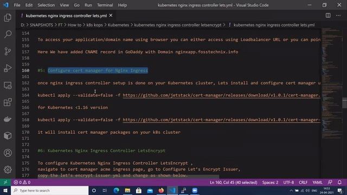The width and height of the screenshot is (347, 195).
Task: Launch Firefox from taskbar
Action: (161, 190)
